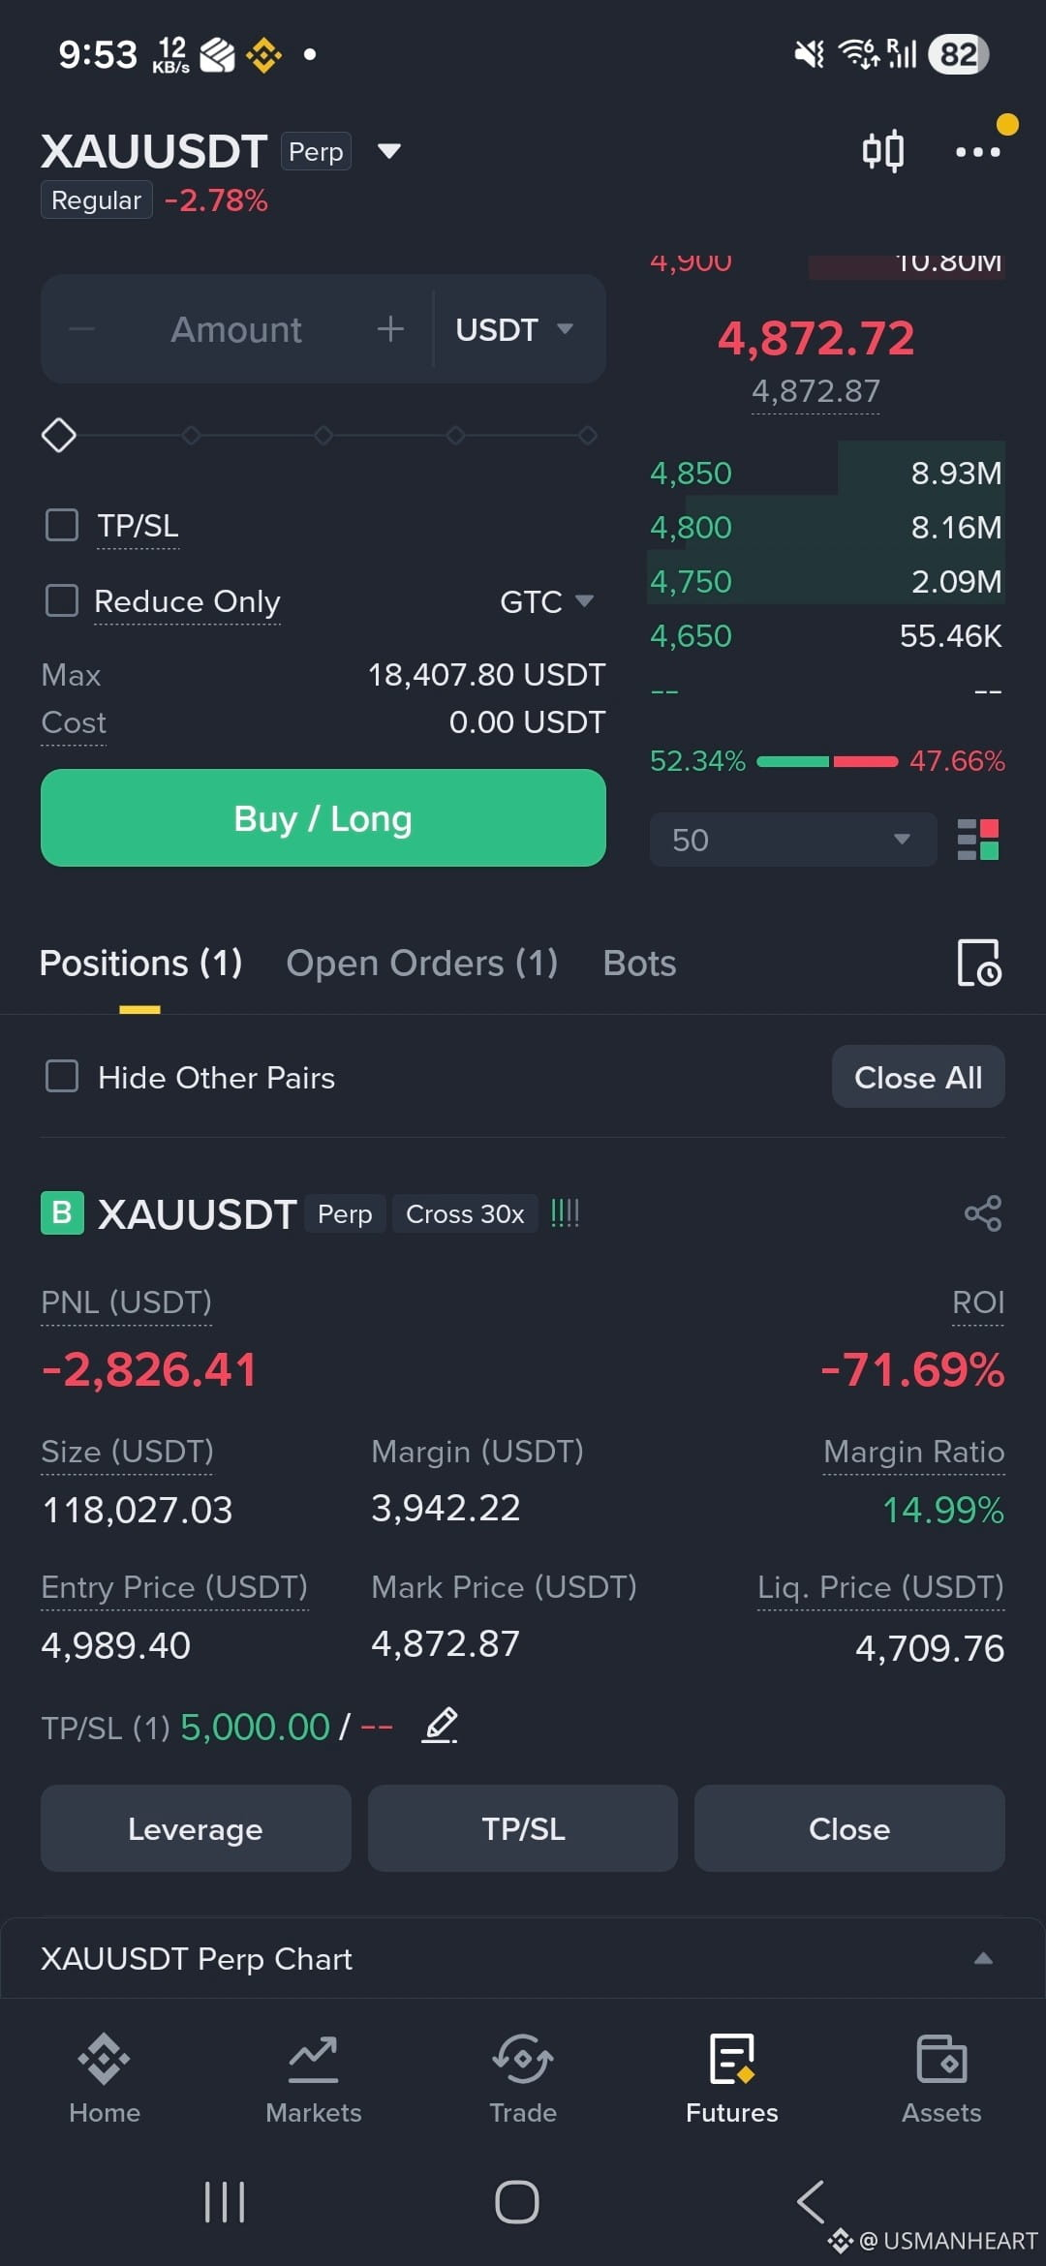Go to Home in bottom navigation
This screenshot has width=1046, height=2266.
(105, 2078)
